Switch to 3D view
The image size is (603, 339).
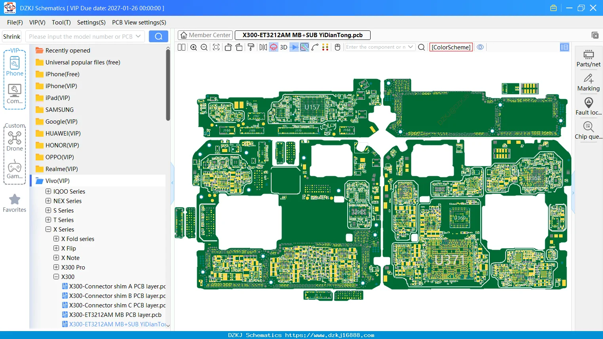[x=283, y=47]
